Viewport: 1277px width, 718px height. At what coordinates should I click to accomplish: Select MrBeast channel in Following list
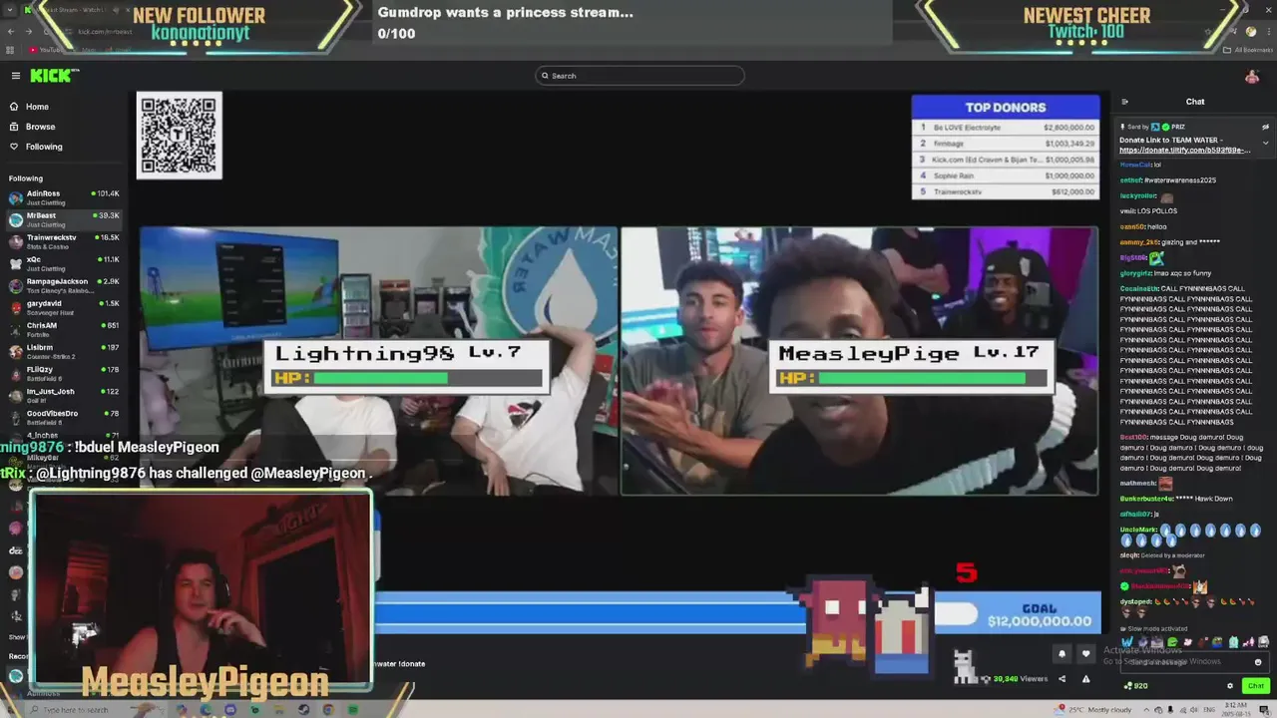pyautogui.click(x=64, y=219)
